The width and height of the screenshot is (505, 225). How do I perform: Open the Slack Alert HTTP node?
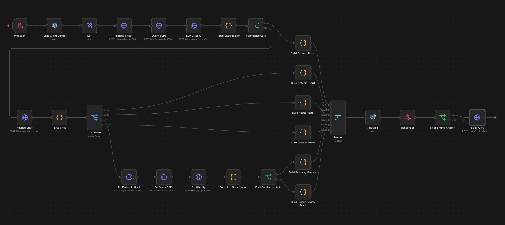click(x=477, y=118)
